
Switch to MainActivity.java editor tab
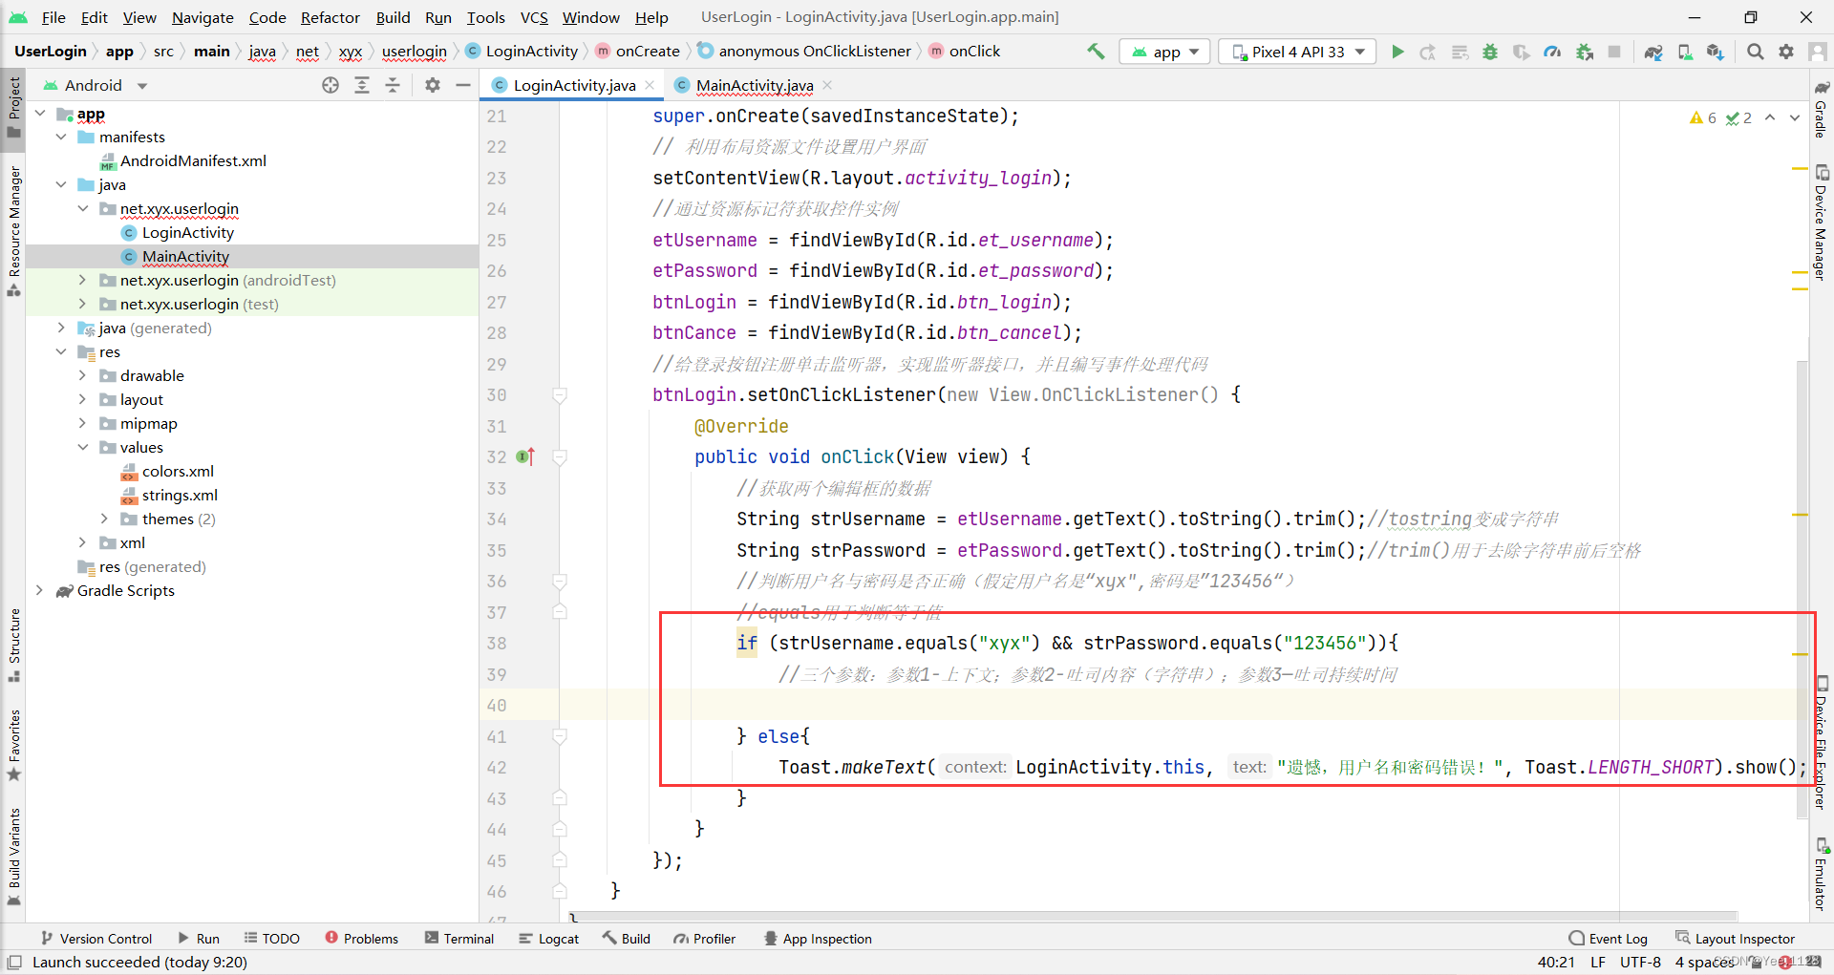click(755, 85)
